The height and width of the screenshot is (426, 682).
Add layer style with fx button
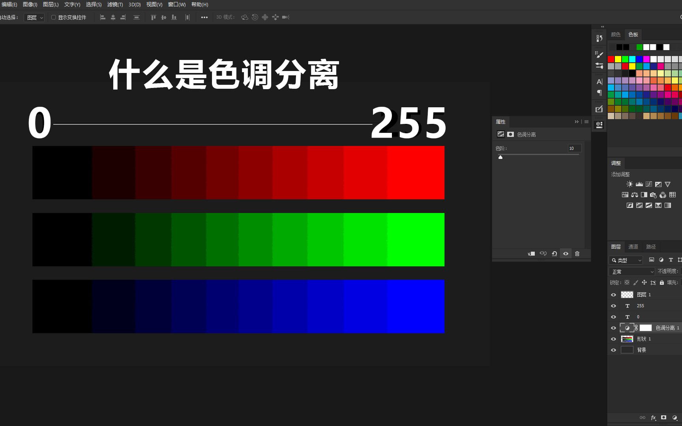click(653, 417)
